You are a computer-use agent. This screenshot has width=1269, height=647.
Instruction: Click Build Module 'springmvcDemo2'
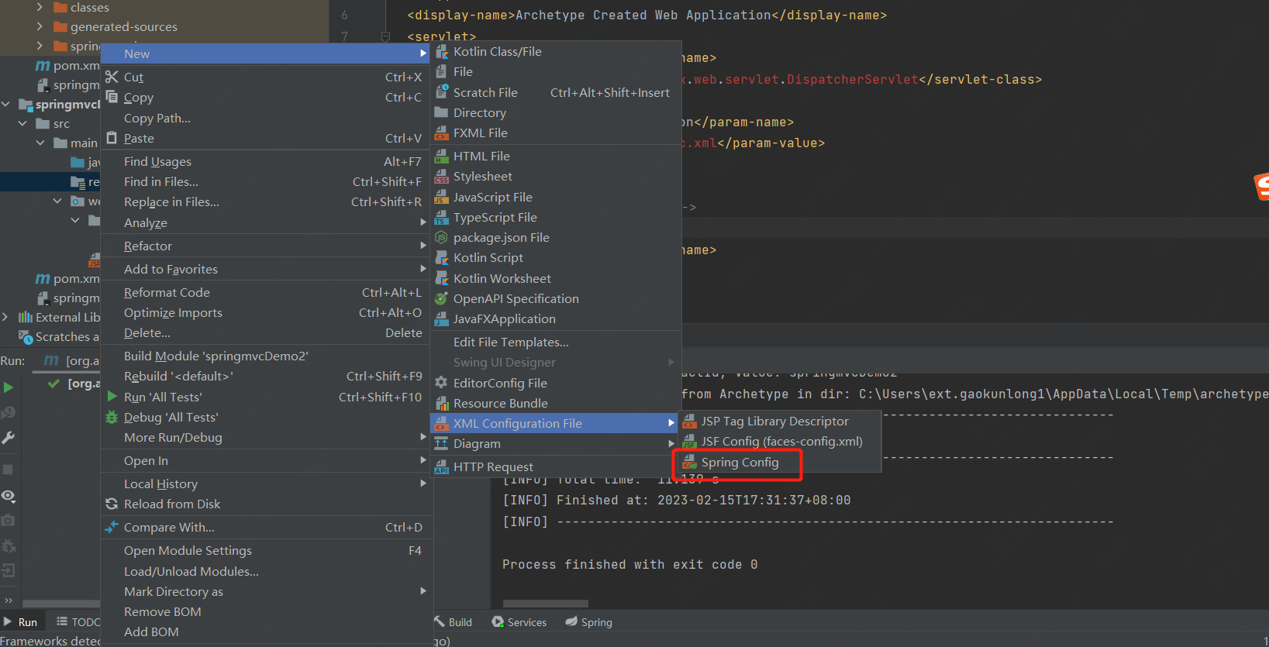click(266, 356)
